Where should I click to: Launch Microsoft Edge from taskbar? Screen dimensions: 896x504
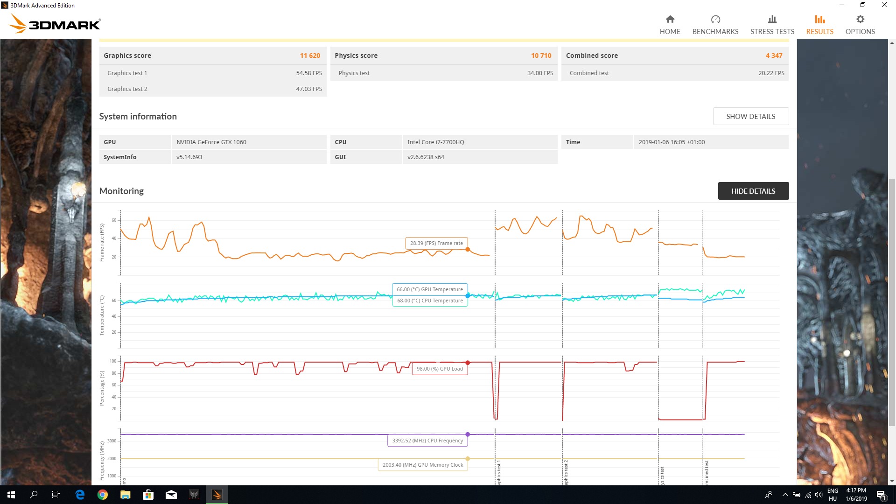point(80,495)
